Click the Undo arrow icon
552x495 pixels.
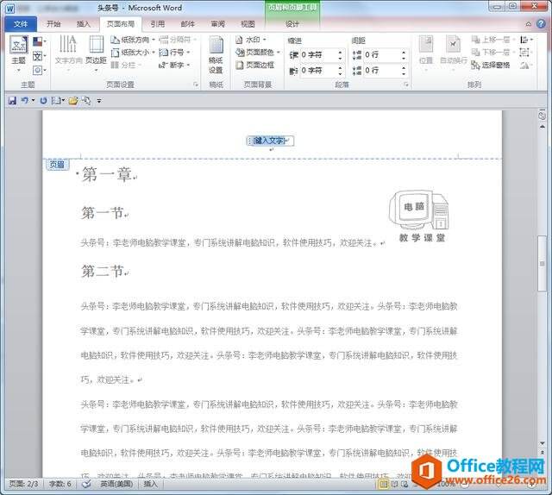pyautogui.click(x=24, y=101)
